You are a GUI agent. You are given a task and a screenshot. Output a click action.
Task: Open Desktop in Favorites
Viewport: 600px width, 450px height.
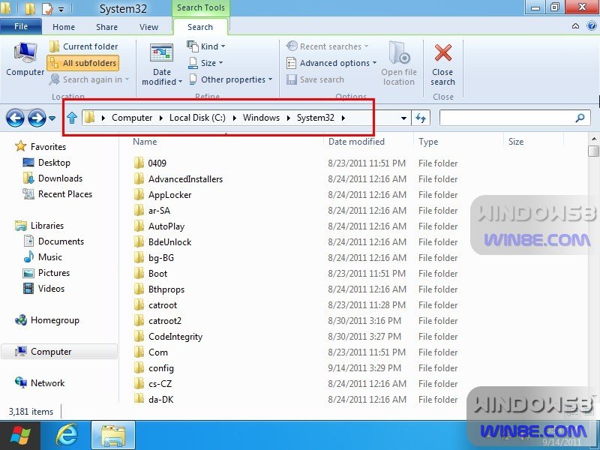click(x=46, y=163)
